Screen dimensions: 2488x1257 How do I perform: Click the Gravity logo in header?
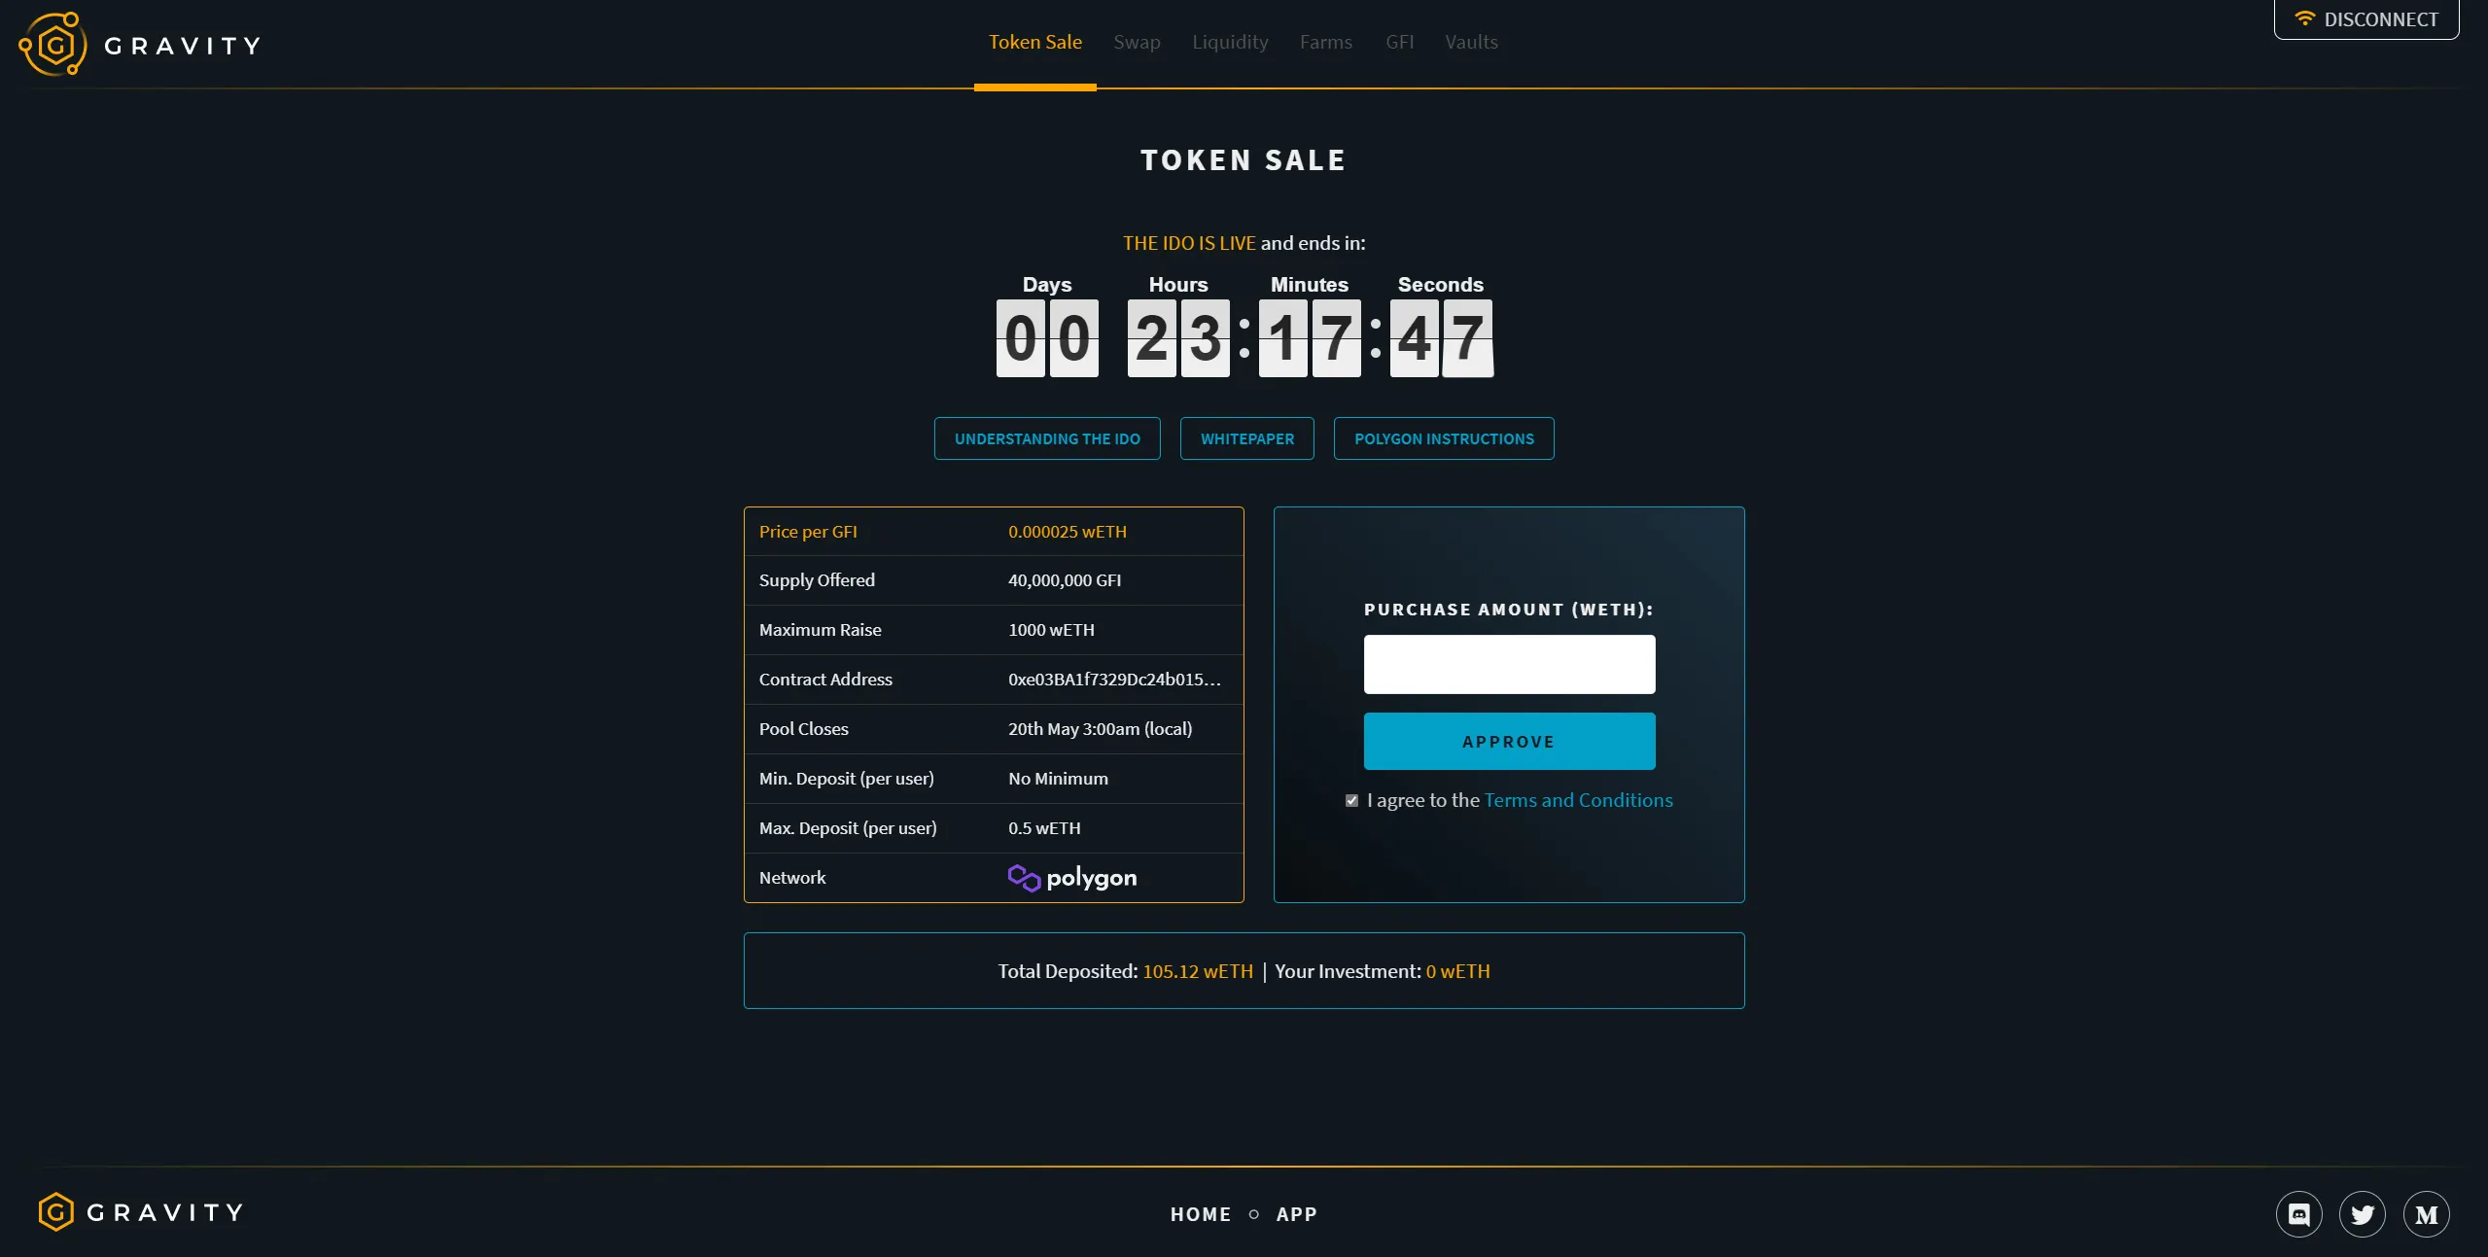point(140,45)
